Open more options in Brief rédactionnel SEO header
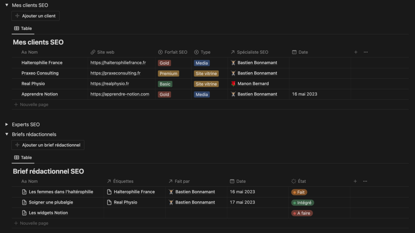Screen dimensions: 415x233 click(x=365, y=181)
